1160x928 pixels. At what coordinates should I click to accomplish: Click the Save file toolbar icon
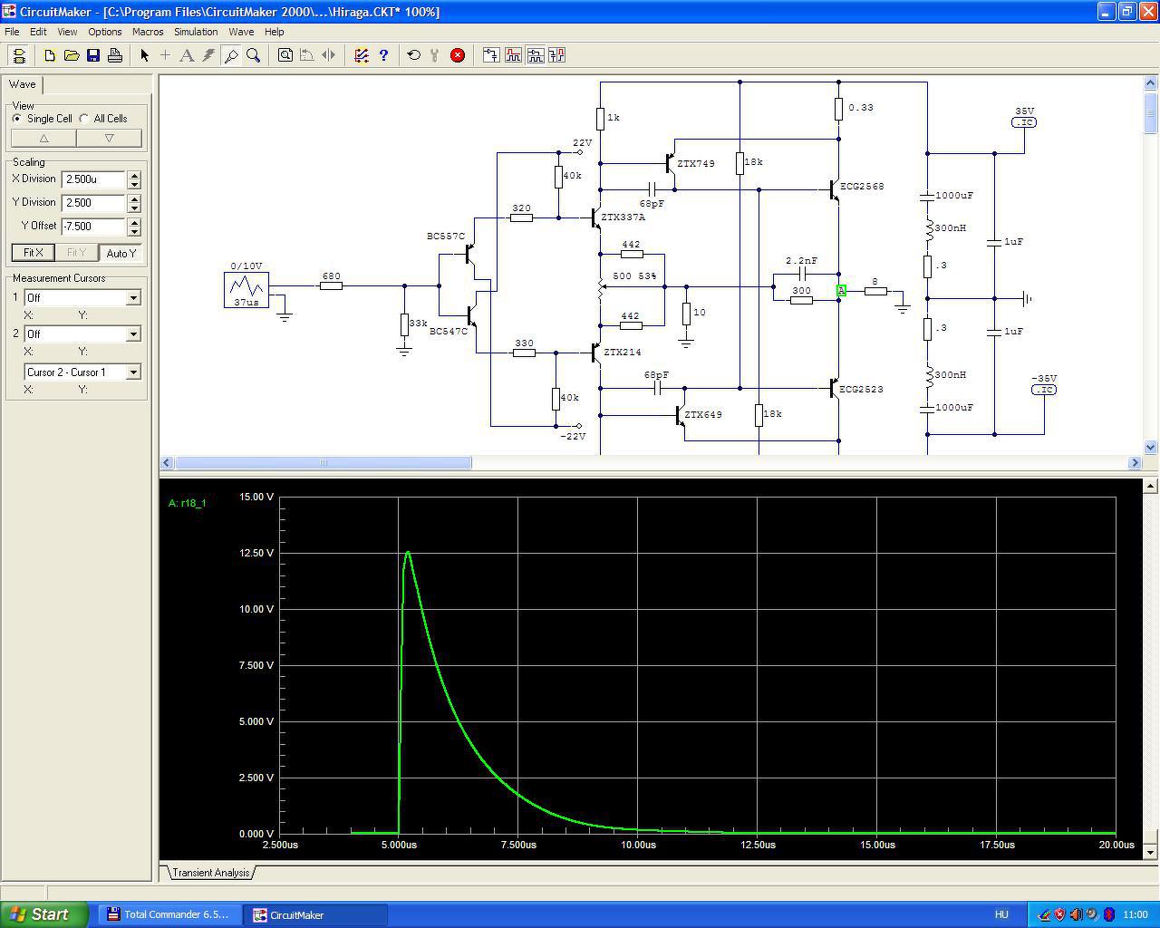(93, 55)
